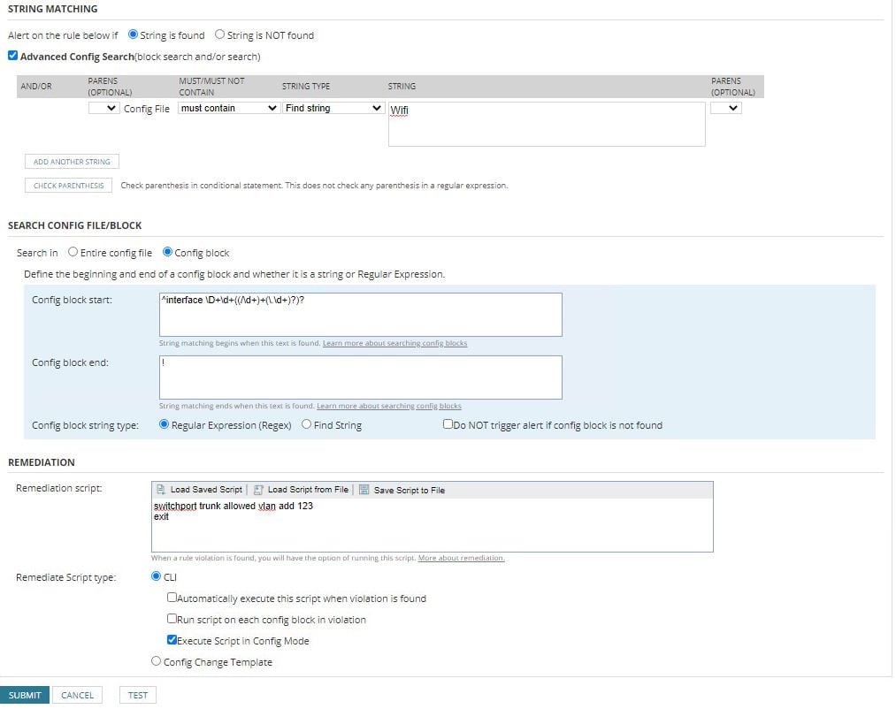
Task: Click the Load Script from File icon
Action: pyautogui.click(x=258, y=490)
